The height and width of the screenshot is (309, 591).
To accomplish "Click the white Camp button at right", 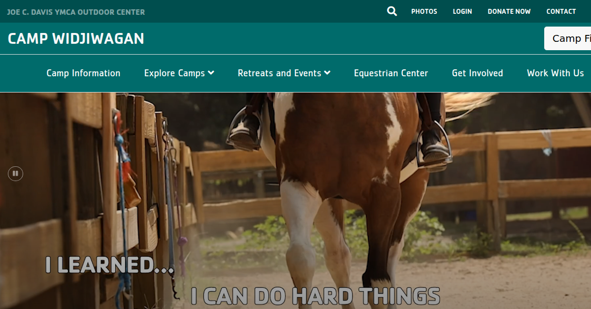I will click(567, 38).
